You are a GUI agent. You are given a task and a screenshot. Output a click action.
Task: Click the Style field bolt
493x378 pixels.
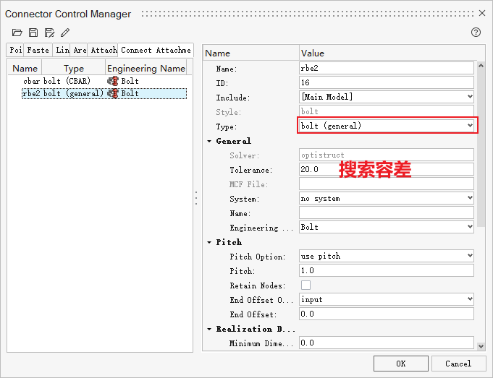coord(387,111)
